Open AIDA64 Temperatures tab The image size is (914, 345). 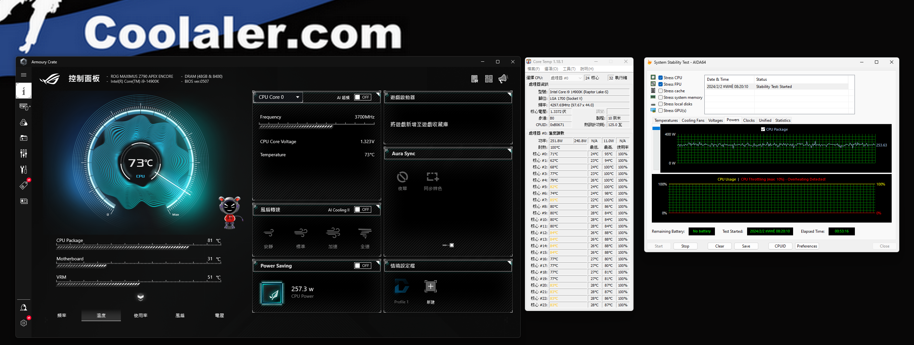pos(666,120)
